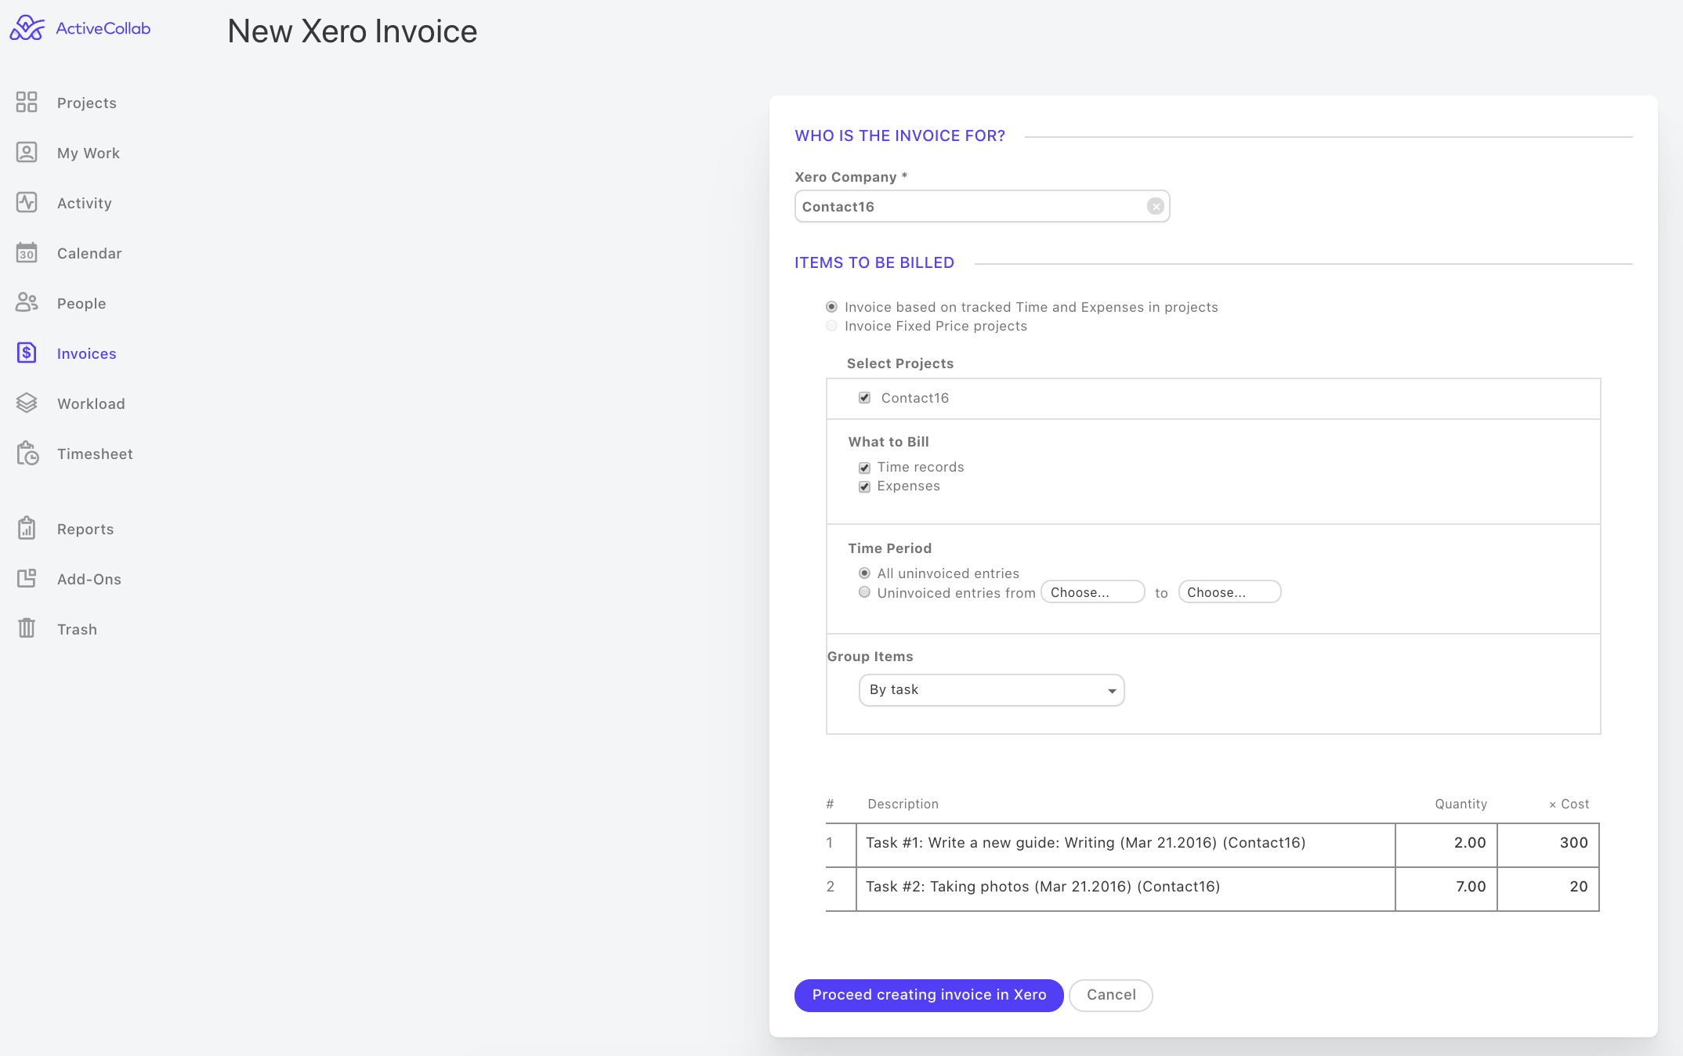The width and height of the screenshot is (1683, 1056).
Task: Go to My Work section
Action: tap(89, 153)
